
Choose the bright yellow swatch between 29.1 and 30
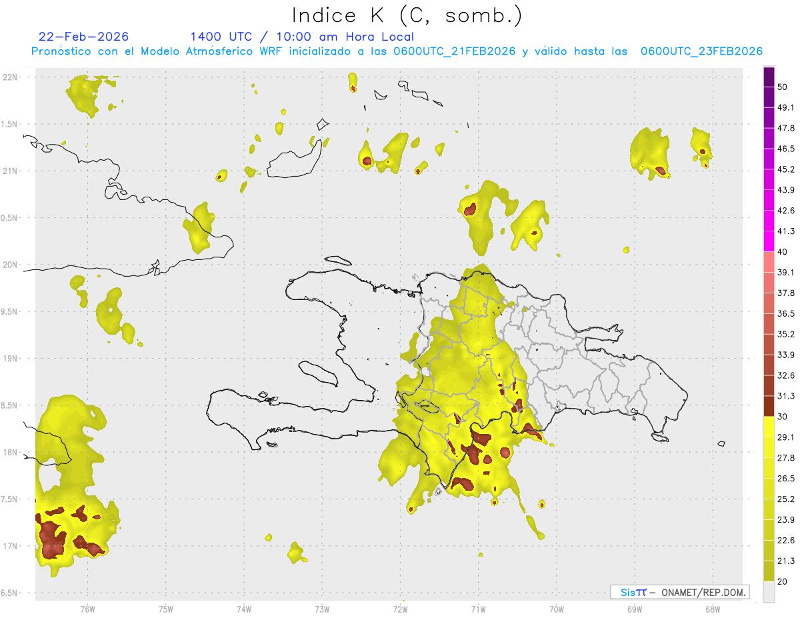click(x=769, y=426)
